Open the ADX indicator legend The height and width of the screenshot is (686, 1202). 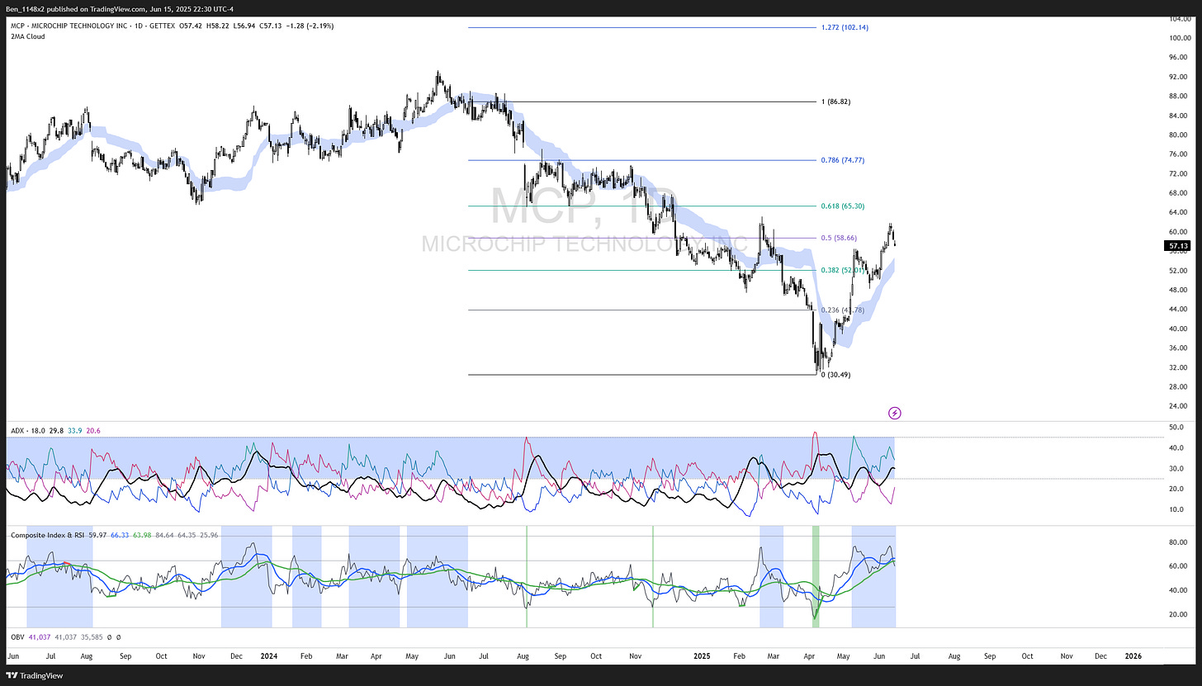click(18, 431)
